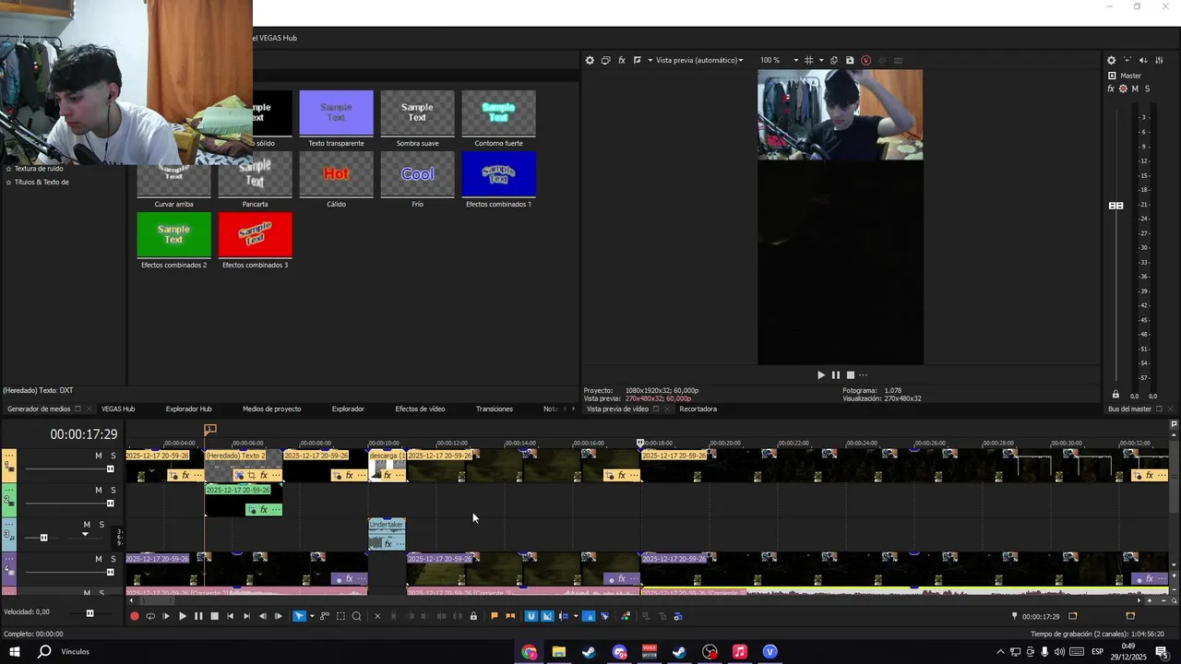Image resolution: width=1181 pixels, height=664 pixels.
Task: Switch to the Efectos de vídeo tab
Action: pos(420,409)
